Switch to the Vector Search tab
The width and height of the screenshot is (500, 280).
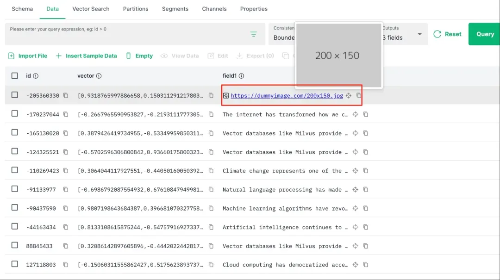(91, 9)
